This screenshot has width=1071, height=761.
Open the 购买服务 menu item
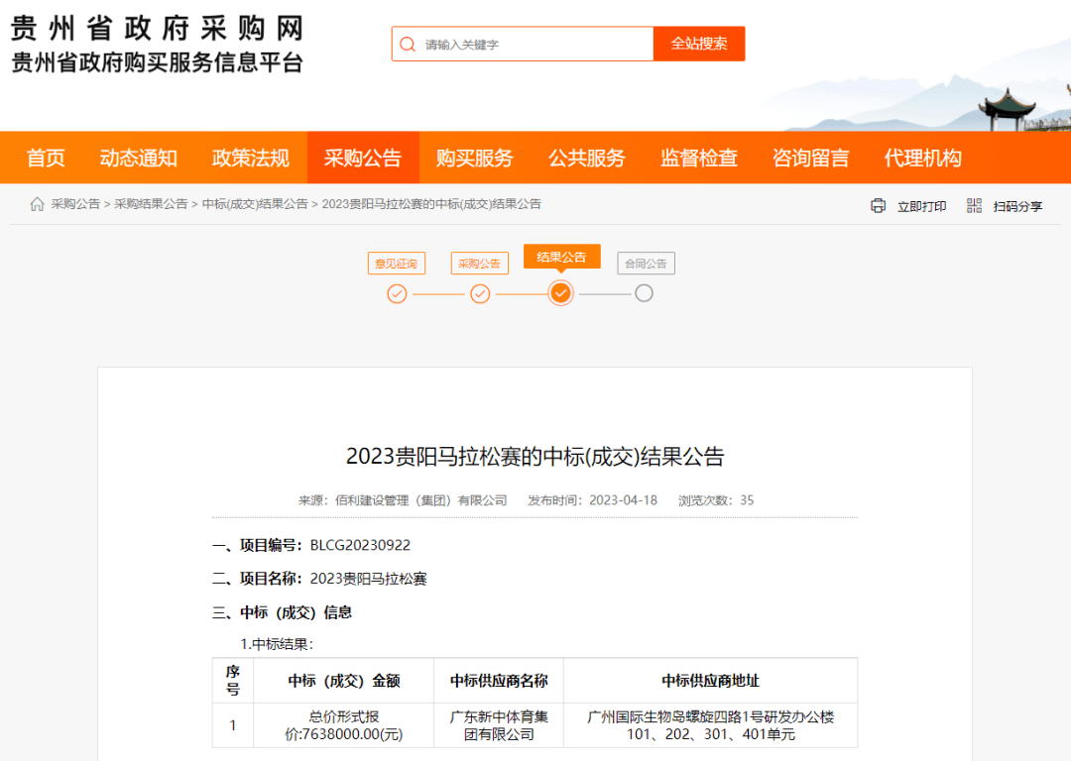[475, 158]
